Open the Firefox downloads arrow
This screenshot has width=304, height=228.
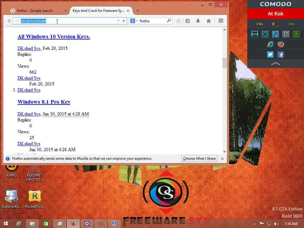tap(198, 21)
